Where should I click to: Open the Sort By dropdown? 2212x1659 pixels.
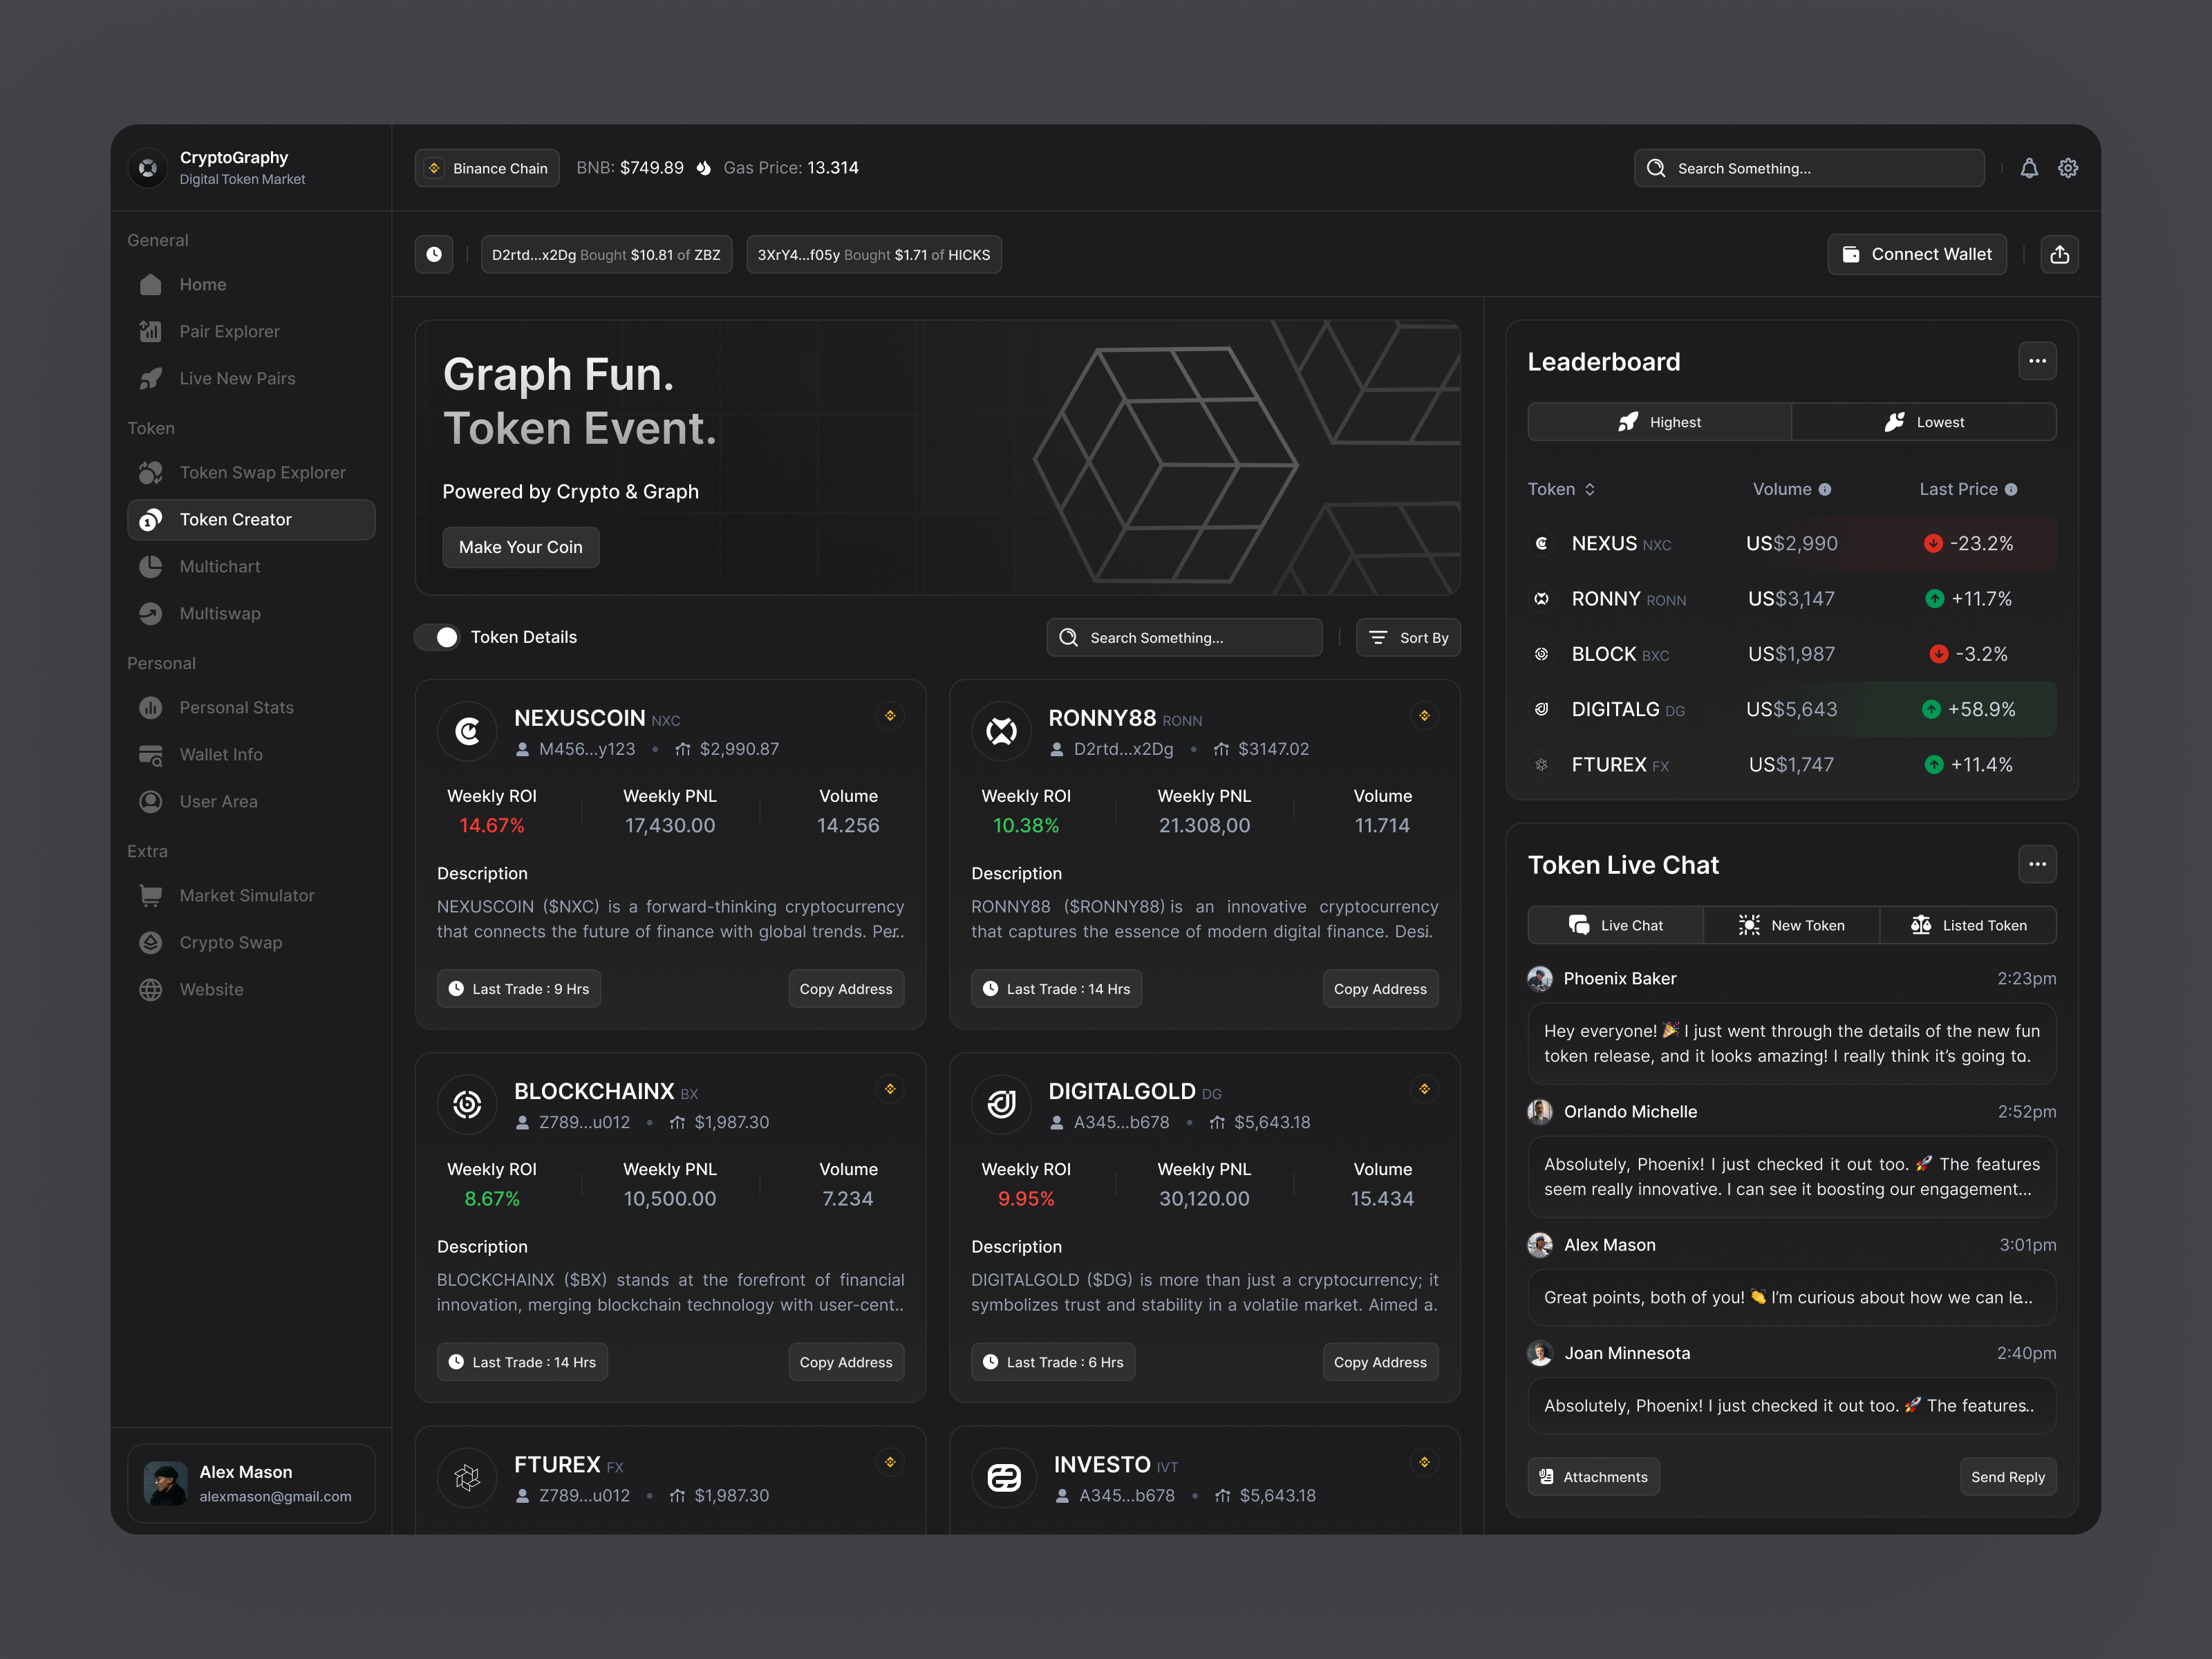[1408, 637]
